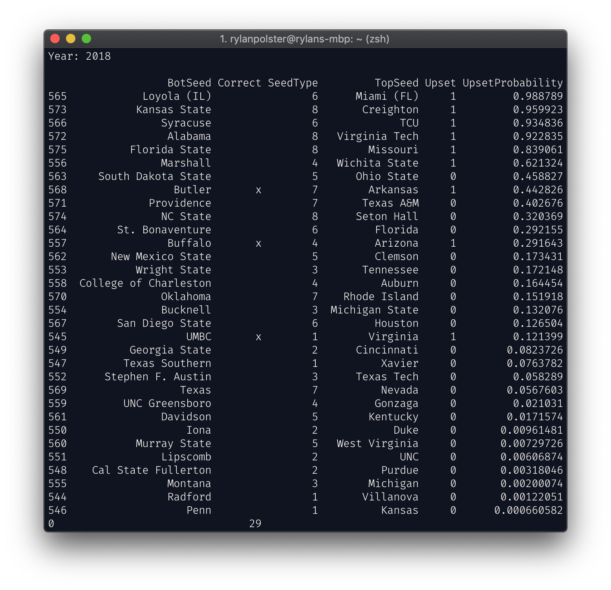The width and height of the screenshot is (611, 590).
Task: Click the x mark in UMBC row
Action: click(x=258, y=337)
